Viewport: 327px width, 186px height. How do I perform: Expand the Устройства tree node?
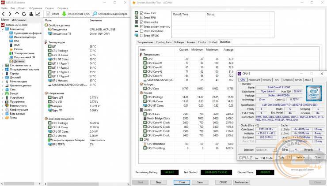[x=3, y=97]
